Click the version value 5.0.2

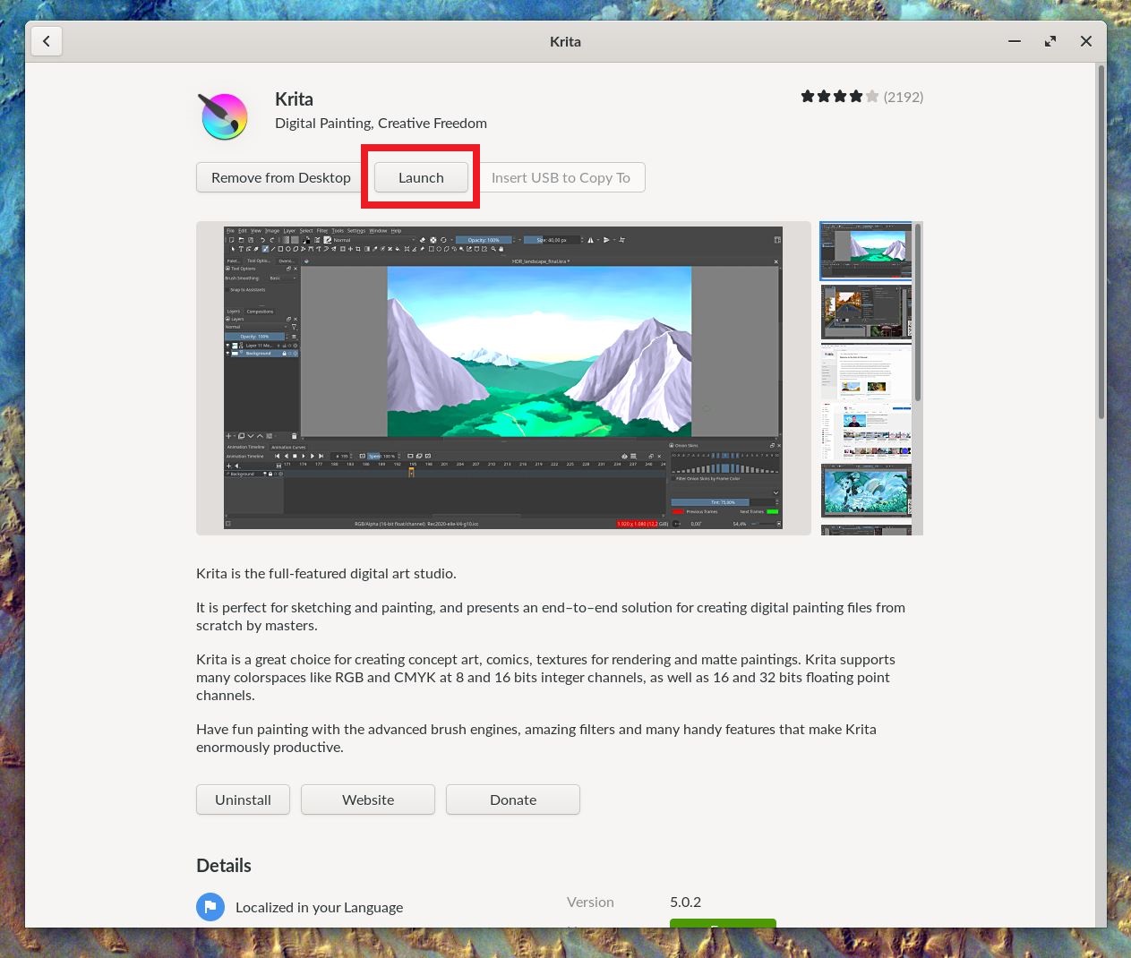pos(685,902)
